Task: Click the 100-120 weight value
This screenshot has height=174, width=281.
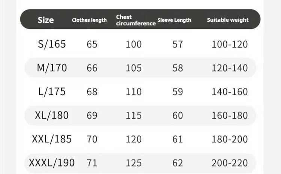Action: 230,44
